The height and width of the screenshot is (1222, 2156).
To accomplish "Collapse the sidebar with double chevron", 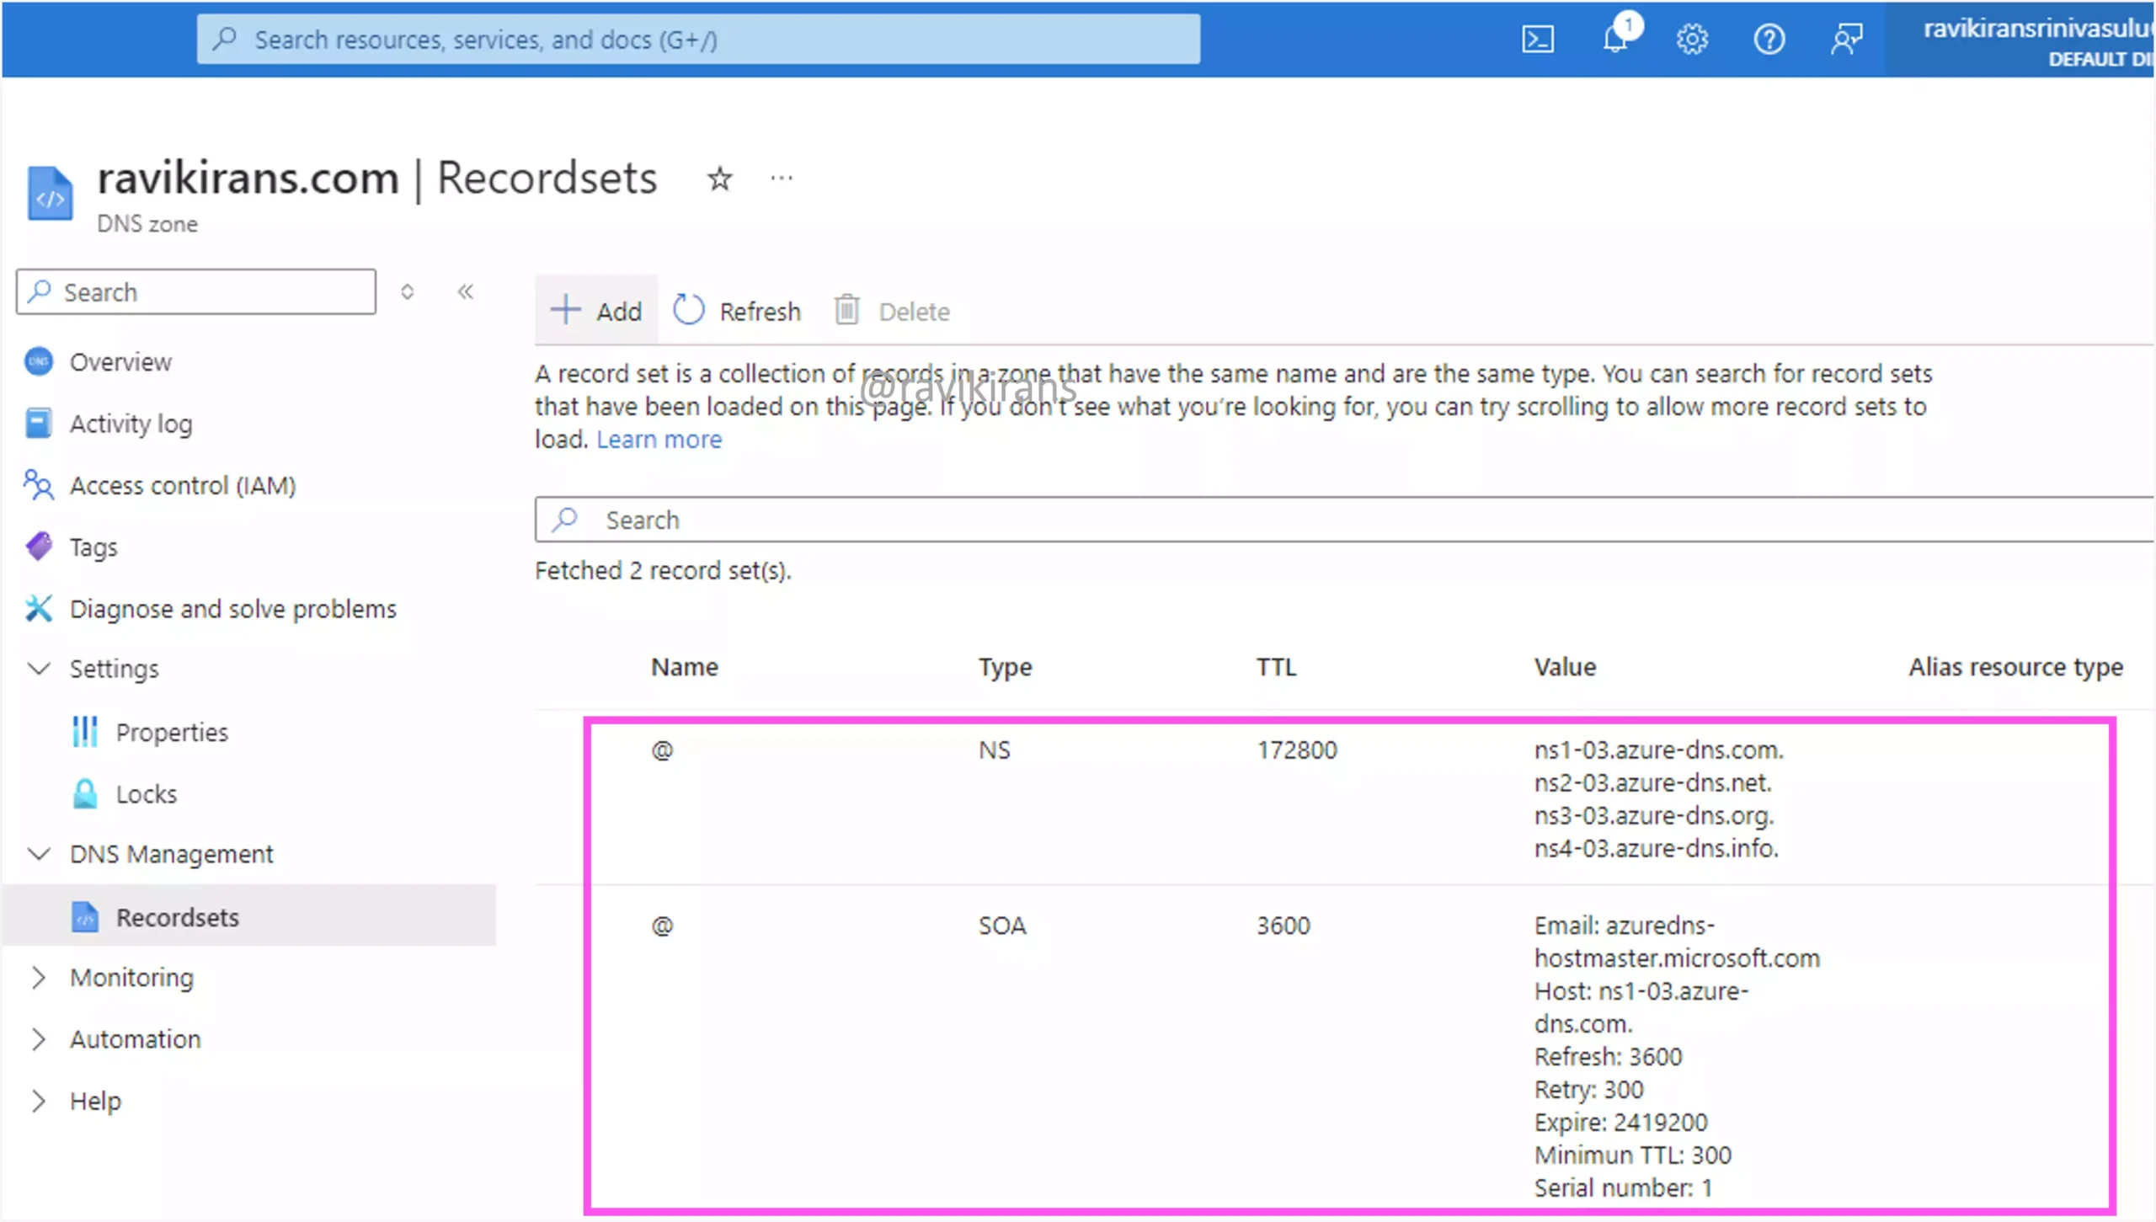I will [466, 291].
